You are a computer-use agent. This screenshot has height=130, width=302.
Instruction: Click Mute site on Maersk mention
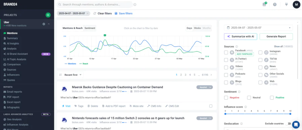136,106
